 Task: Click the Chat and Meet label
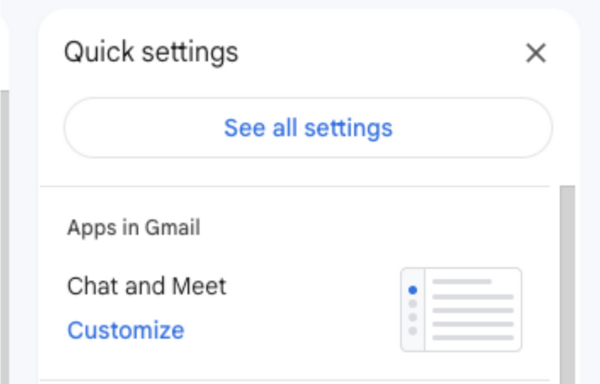coord(146,286)
